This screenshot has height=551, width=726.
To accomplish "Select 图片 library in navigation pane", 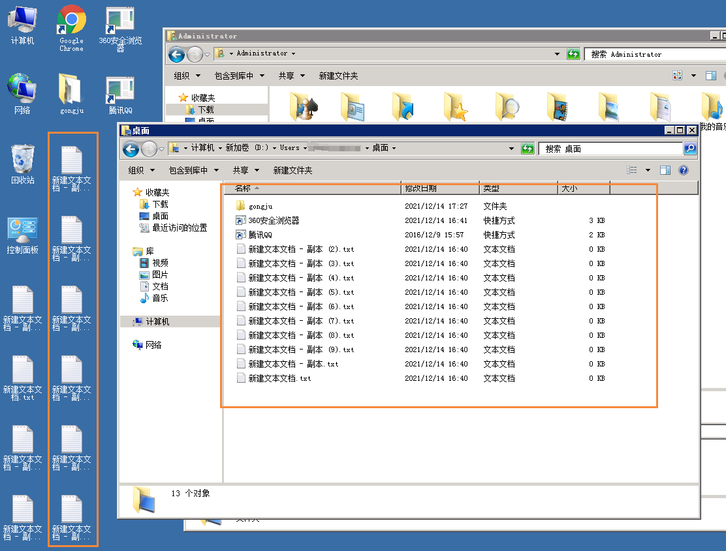I will 160,275.
